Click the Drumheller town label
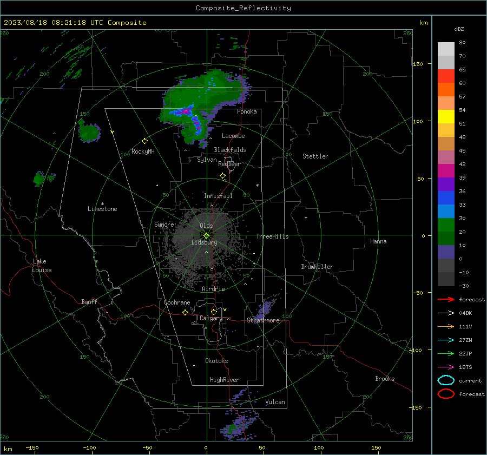The width and height of the screenshot is (487, 455). pos(317,267)
